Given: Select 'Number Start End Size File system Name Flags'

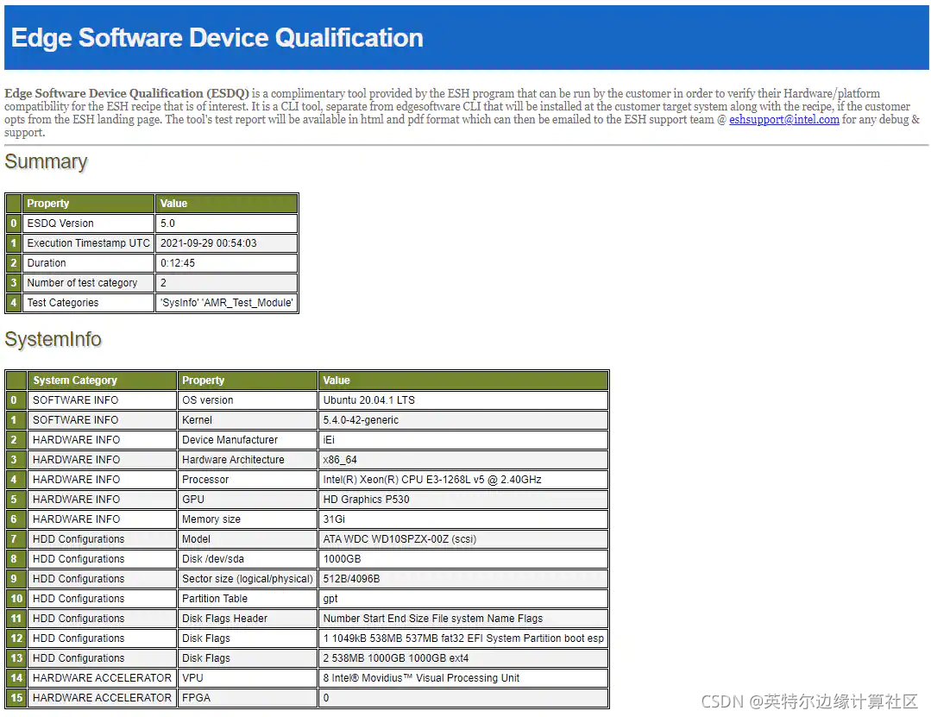Looking at the screenshot, I should coord(463,619).
